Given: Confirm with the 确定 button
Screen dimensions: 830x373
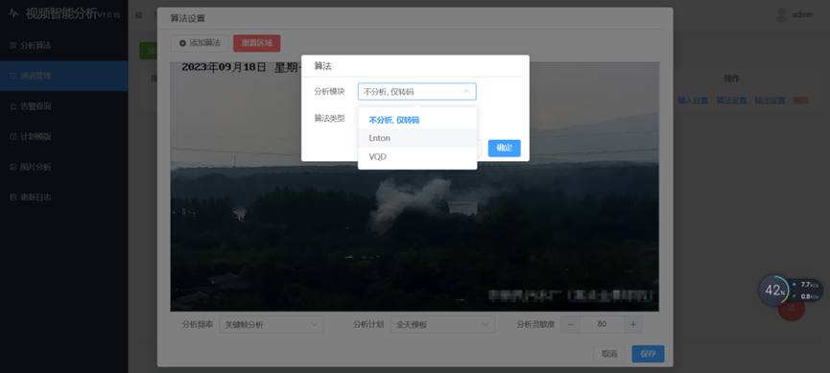Looking at the screenshot, I should (505, 148).
